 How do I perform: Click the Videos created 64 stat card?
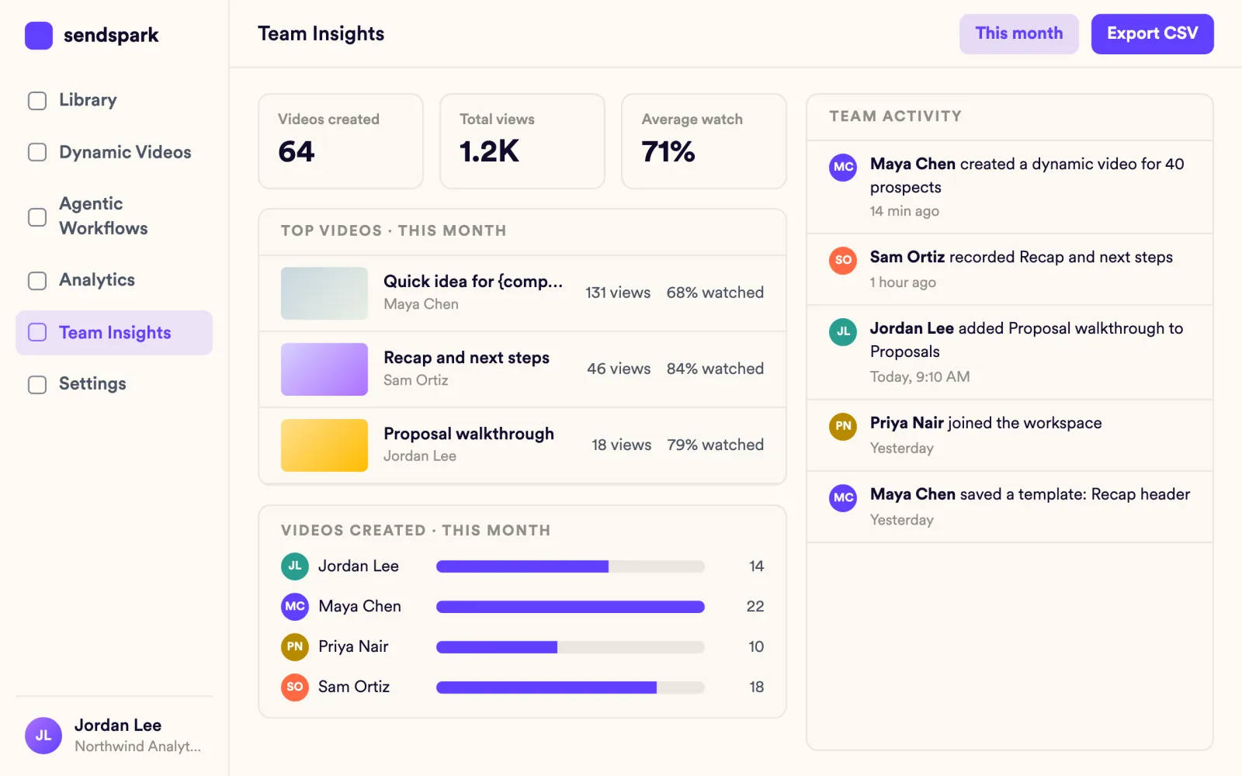(x=341, y=141)
